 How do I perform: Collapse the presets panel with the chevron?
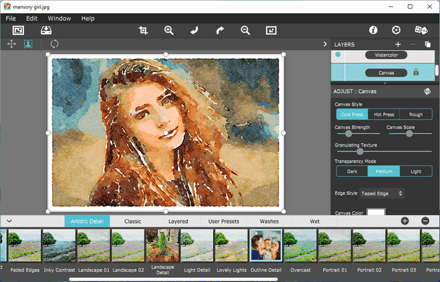[x=10, y=221]
